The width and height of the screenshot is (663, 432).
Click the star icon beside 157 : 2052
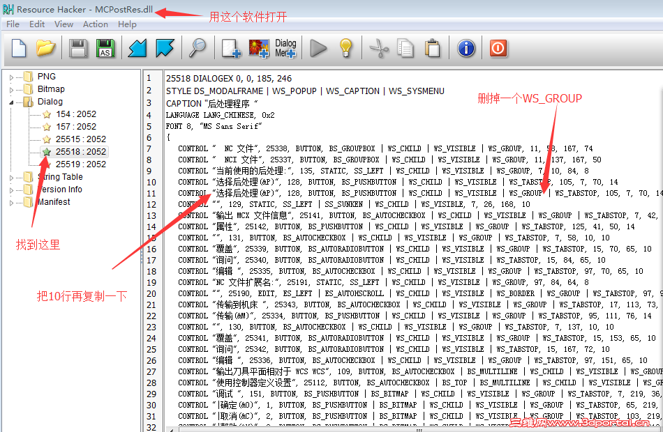tap(47, 127)
